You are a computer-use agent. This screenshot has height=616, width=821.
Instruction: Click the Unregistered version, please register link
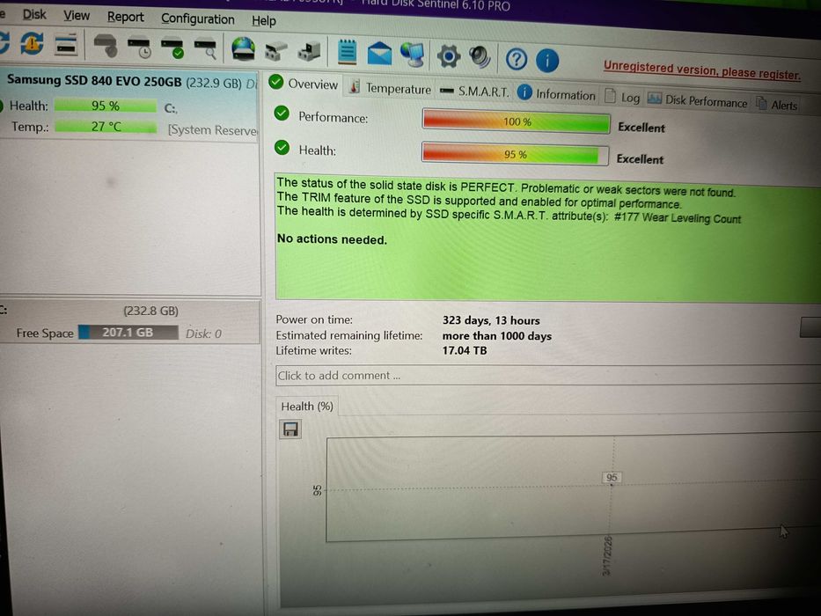click(x=701, y=70)
